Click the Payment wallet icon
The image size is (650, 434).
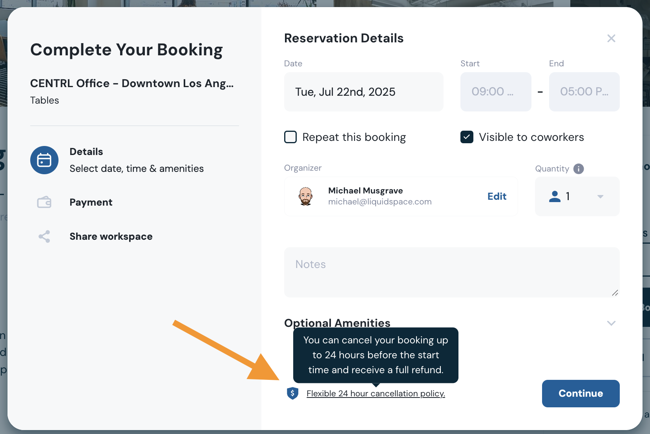pos(44,202)
